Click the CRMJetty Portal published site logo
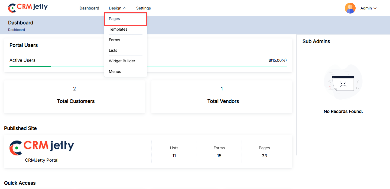 tap(42, 148)
